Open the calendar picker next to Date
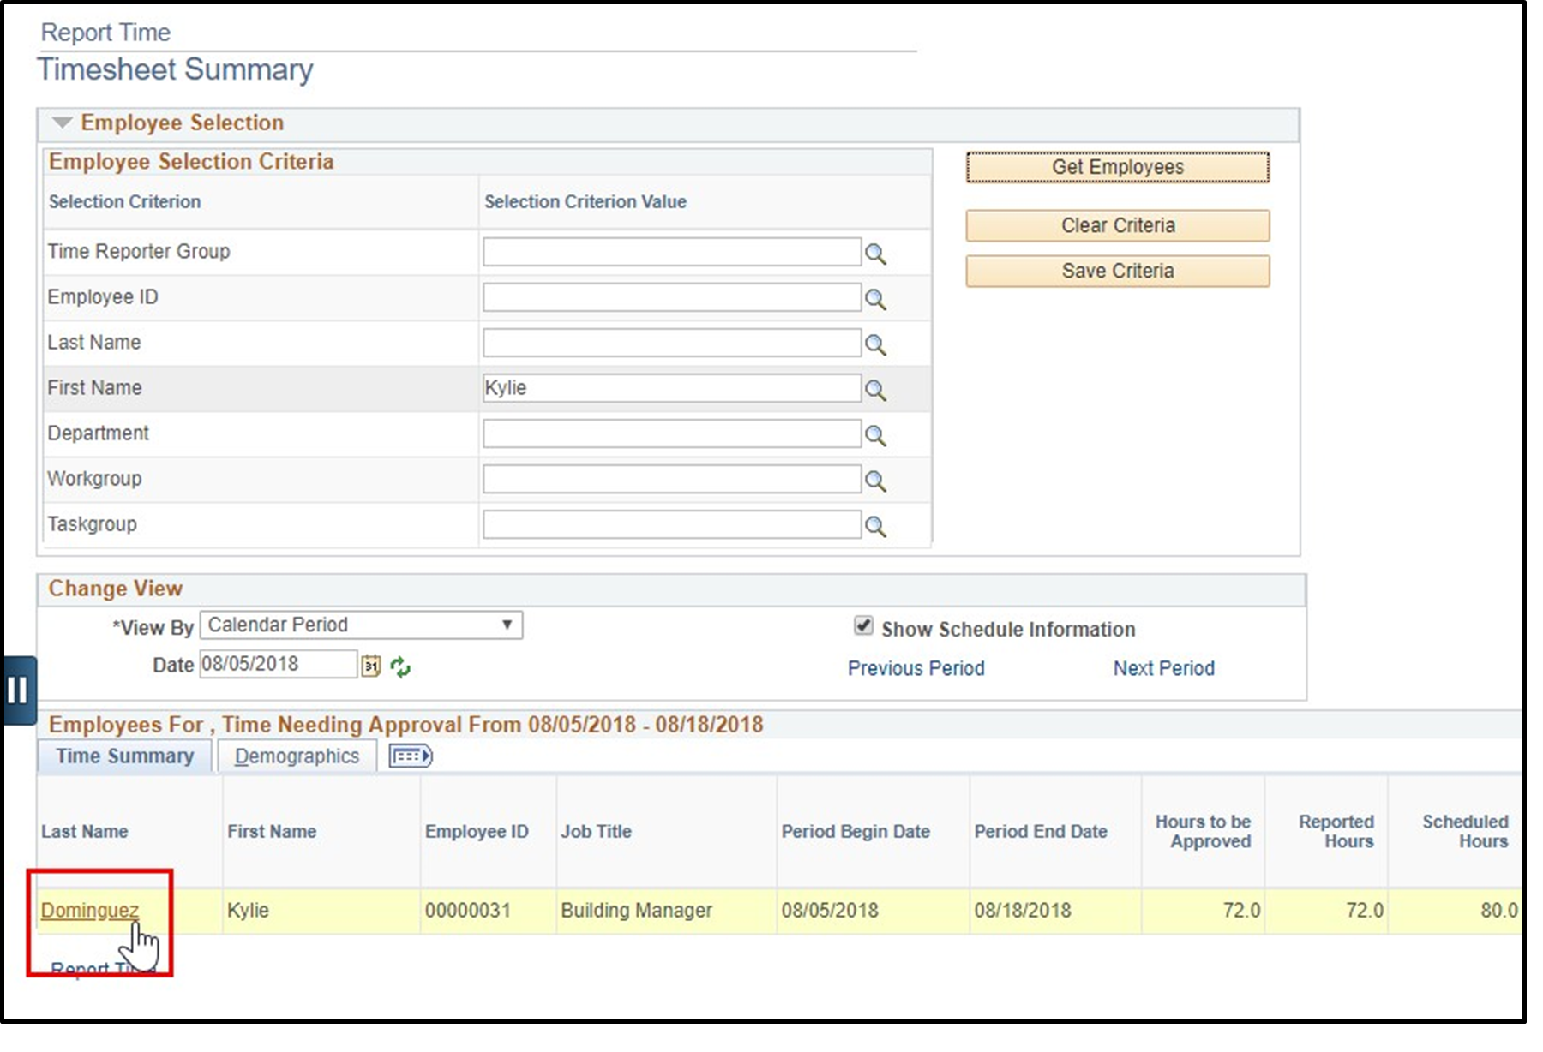 point(372,665)
